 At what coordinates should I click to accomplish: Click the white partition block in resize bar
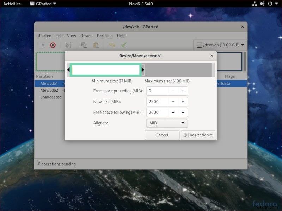(105, 70)
